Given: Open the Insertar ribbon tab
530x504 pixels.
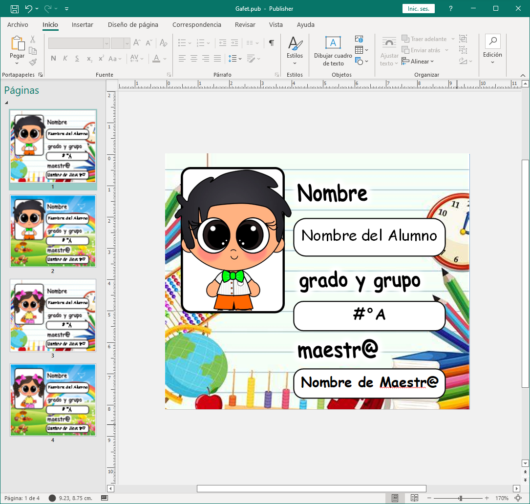Looking at the screenshot, I should (x=83, y=24).
